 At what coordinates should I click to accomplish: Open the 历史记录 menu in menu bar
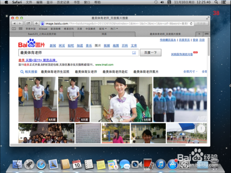point(63,2)
